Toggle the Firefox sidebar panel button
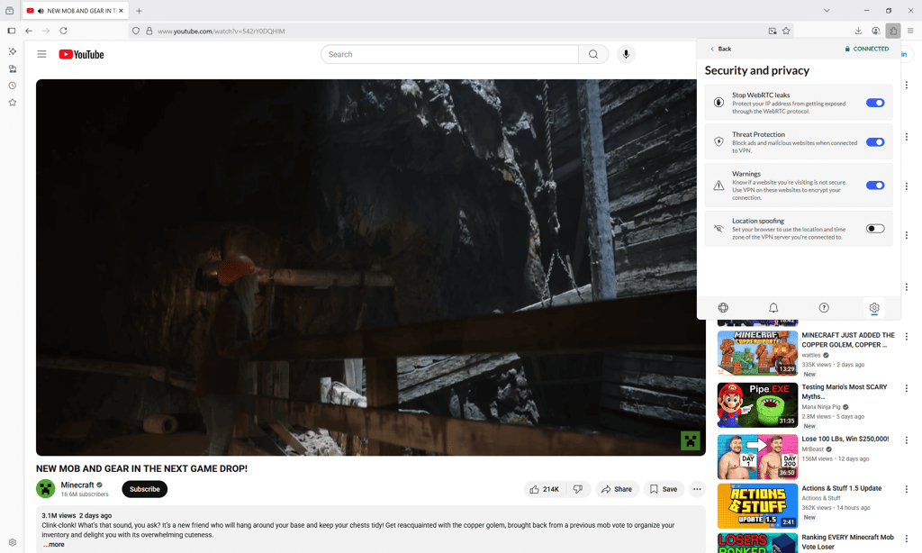Viewport: 922px width, 553px height. click(11, 31)
